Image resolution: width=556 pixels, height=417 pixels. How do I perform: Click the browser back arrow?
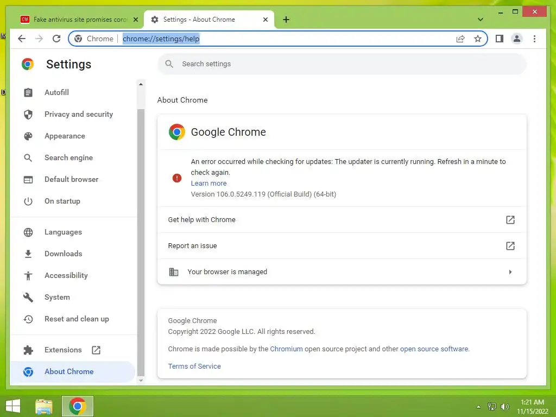22,39
